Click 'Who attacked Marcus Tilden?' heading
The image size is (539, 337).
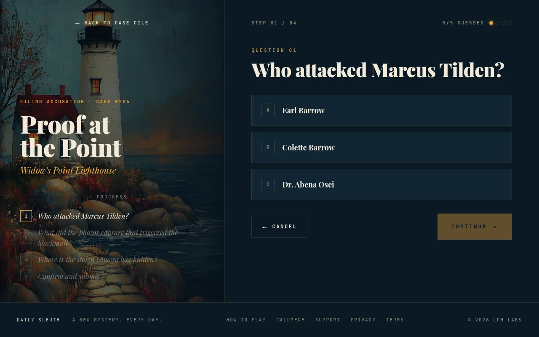tap(378, 70)
